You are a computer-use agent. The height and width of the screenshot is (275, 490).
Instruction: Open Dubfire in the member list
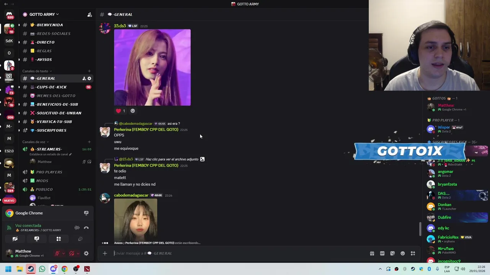457,218
